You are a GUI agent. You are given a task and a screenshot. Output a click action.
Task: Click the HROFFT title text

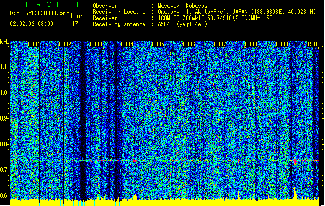coord(53,4)
